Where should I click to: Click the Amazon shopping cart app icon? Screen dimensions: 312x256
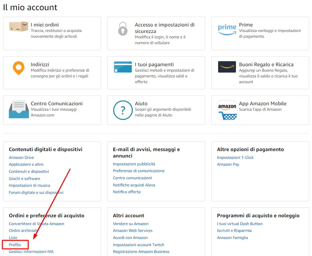point(227,110)
